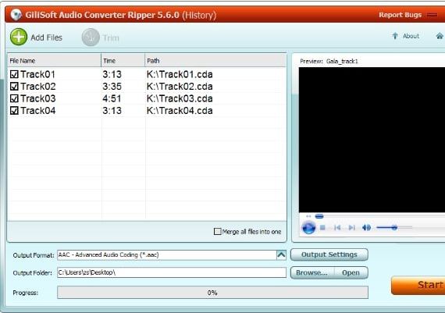
Task: Click the green Add Files plus icon
Action: [19, 37]
